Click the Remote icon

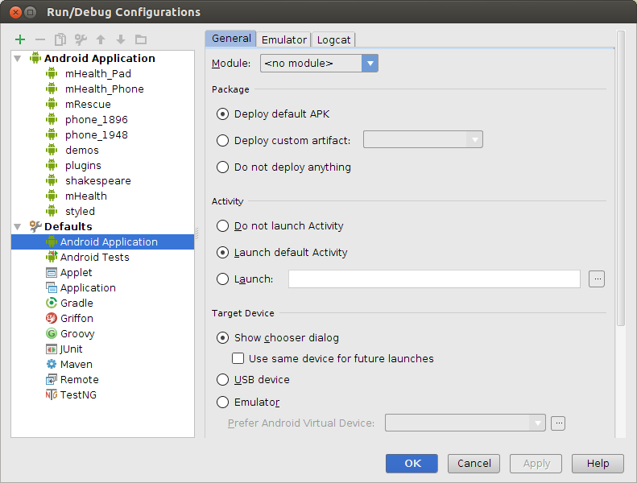(52, 379)
